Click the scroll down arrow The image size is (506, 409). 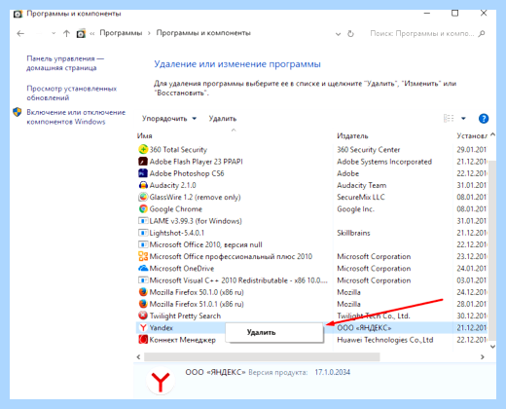coord(492,347)
